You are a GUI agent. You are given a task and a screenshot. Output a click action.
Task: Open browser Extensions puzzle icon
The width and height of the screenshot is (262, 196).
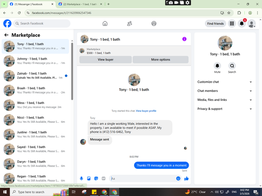pyautogui.click(x=239, y=13)
